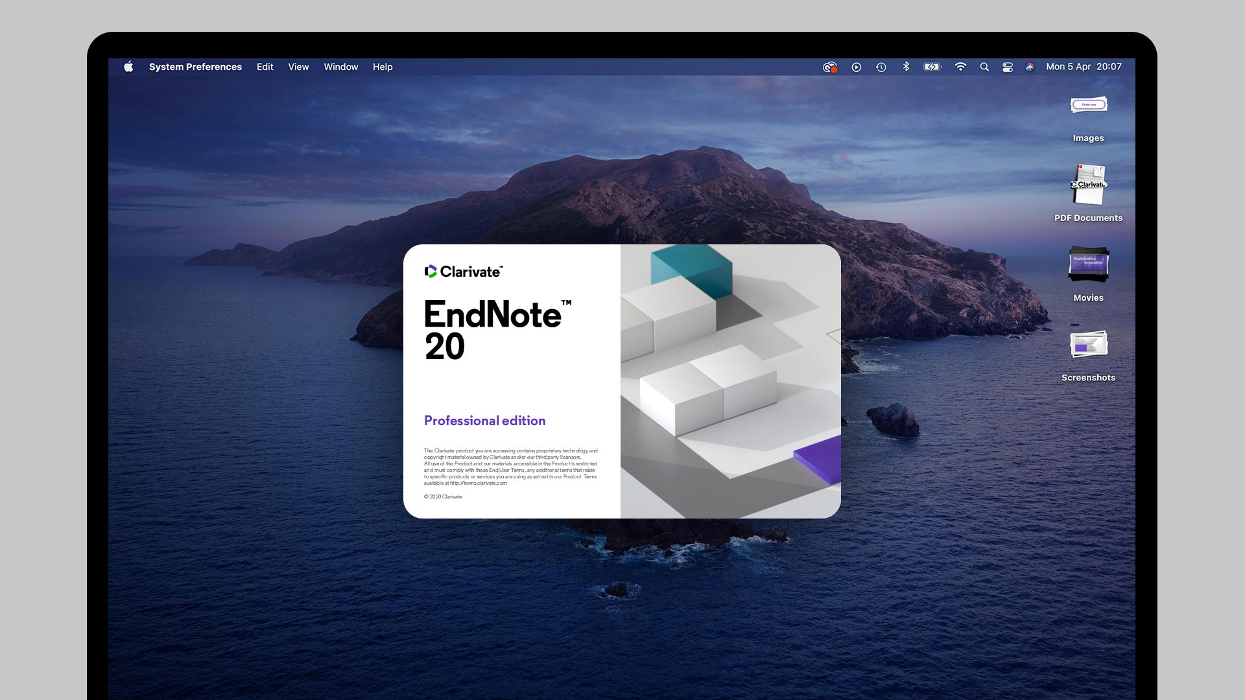Open the Wi-Fi status menu

(x=960, y=67)
